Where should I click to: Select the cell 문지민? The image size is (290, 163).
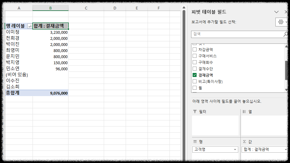[x=19, y=57]
